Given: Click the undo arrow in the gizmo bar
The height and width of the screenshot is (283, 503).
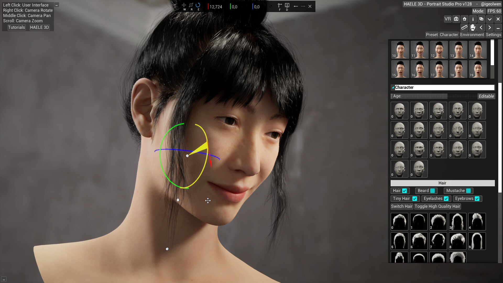Looking at the screenshot, I should click(x=296, y=6).
